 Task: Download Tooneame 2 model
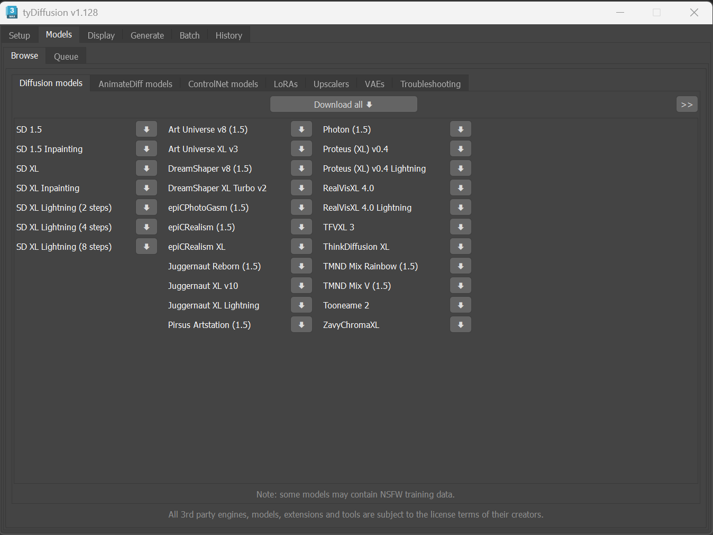[x=461, y=305]
